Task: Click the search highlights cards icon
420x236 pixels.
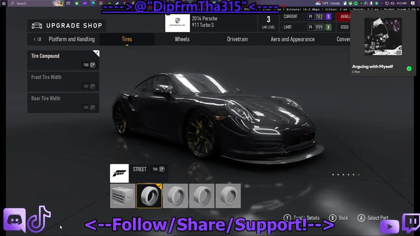Action: [x=58, y=3]
